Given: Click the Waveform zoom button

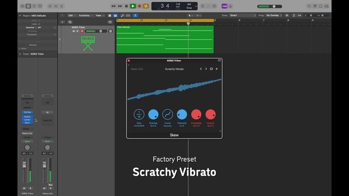Looking at the screenshot, I should (287, 16).
